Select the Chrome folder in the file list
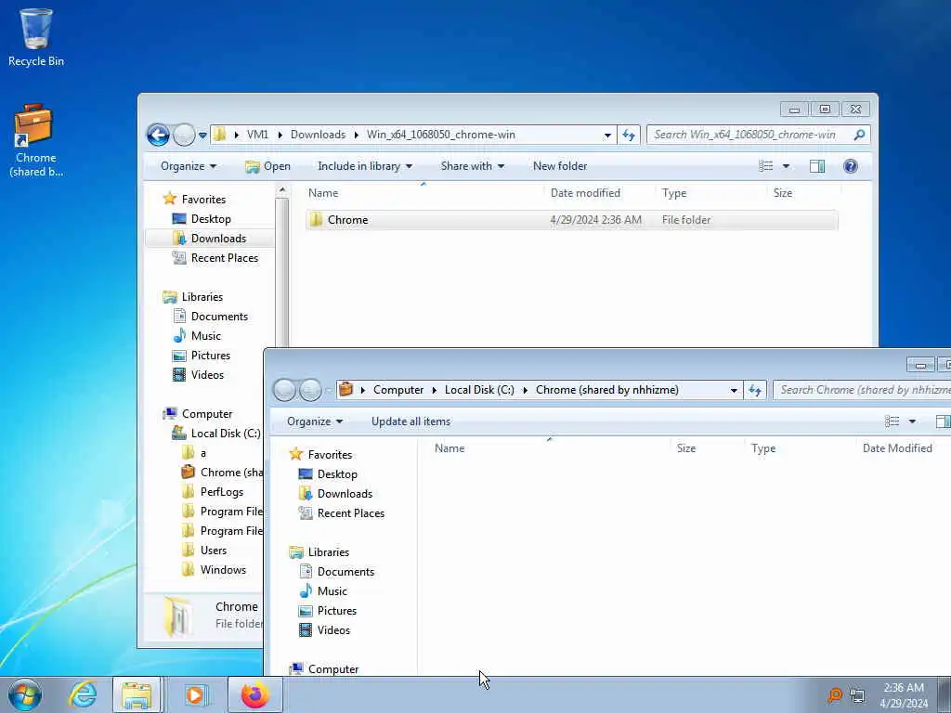This screenshot has height=713, width=951. click(571, 220)
